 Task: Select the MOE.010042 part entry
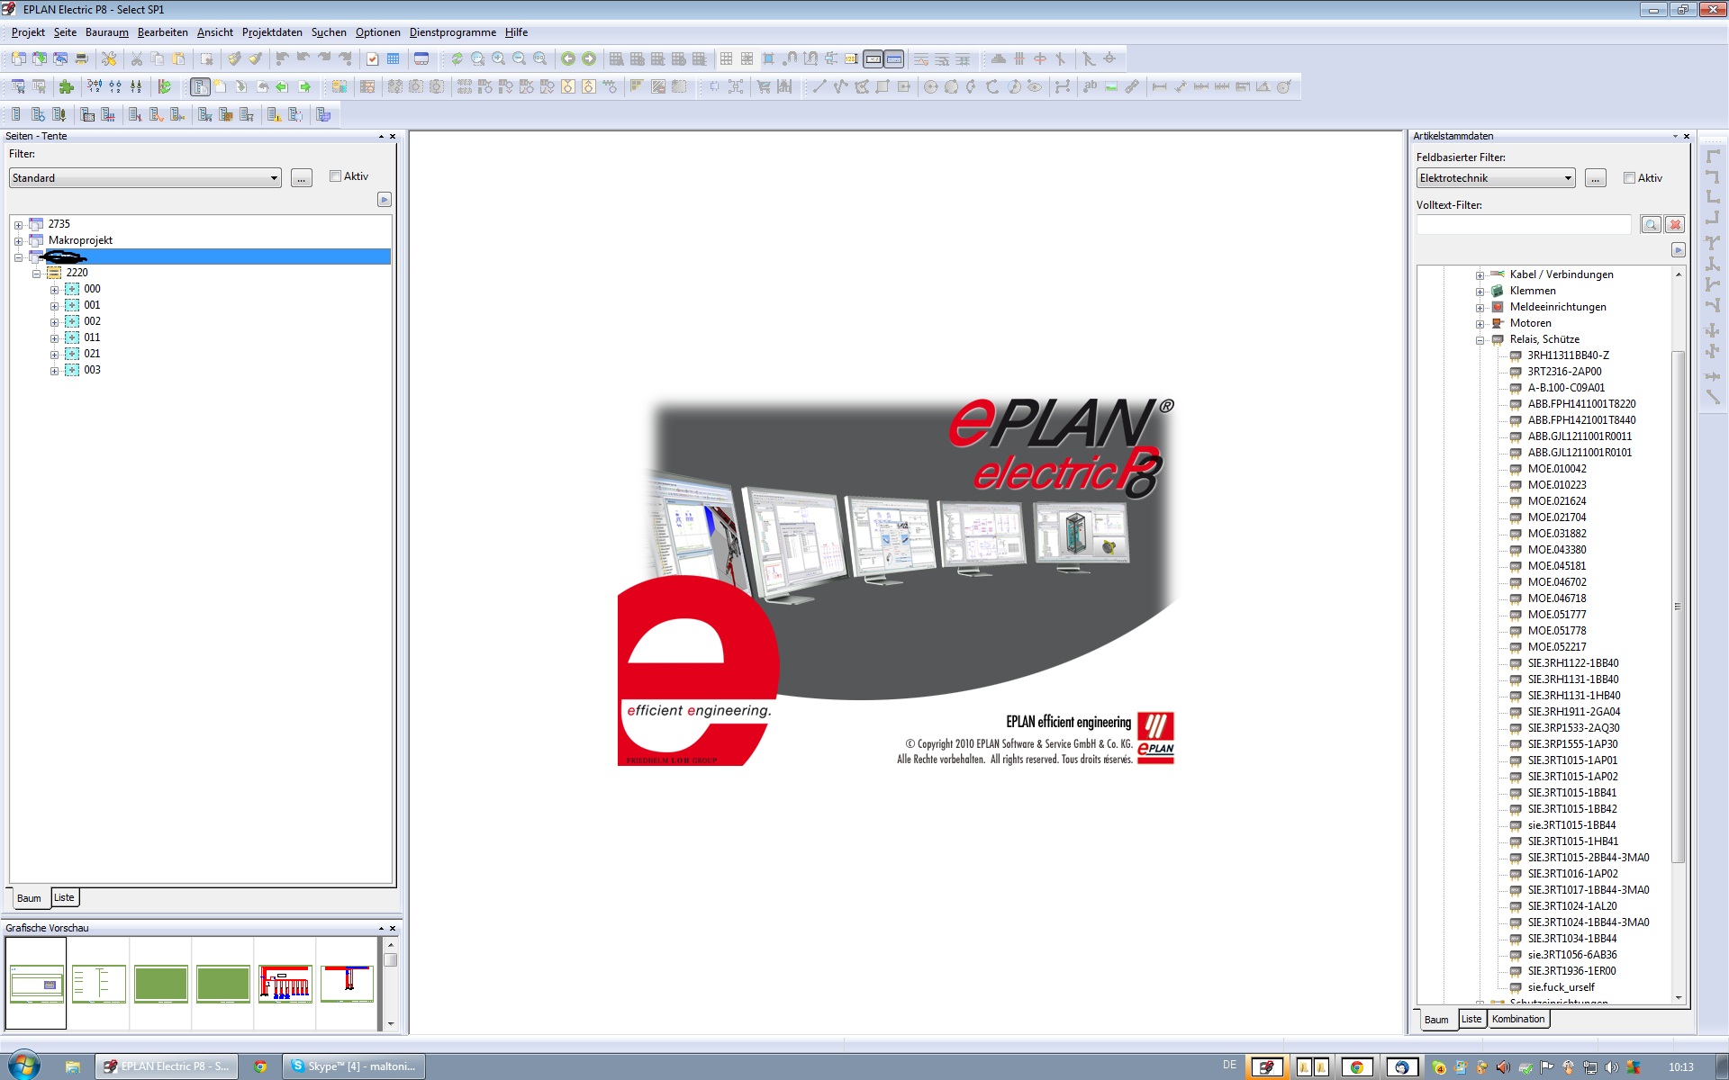pos(1557,469)
